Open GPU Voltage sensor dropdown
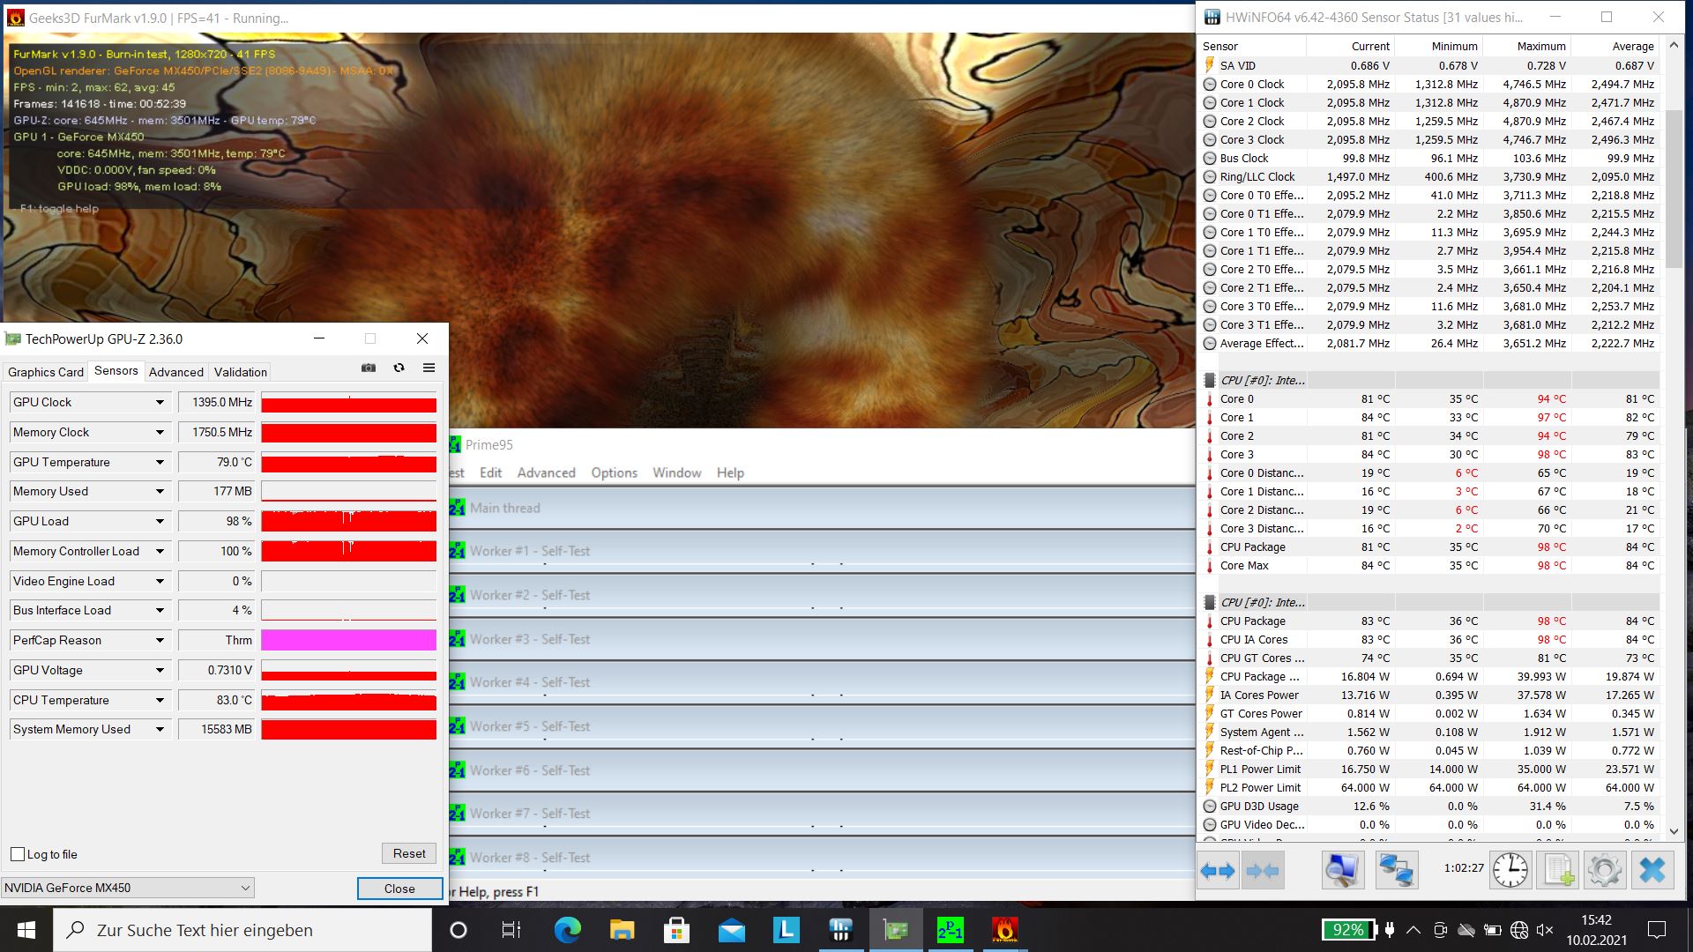This screenshot has height=952, width=1693. click(x=160, y=671)
